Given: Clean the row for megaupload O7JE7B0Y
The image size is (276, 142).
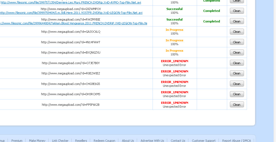Looking at the screenshot, I should 237,63.
